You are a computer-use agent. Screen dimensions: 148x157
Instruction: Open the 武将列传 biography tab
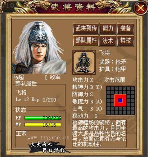(x=86, y=28)
